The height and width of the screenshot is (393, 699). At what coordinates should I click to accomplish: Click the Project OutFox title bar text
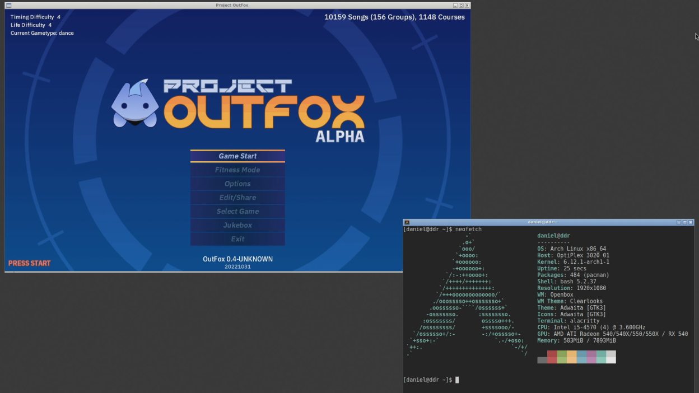point(232,5)
